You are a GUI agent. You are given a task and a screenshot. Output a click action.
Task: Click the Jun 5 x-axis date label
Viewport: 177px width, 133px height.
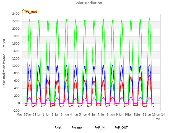(77, 114)
